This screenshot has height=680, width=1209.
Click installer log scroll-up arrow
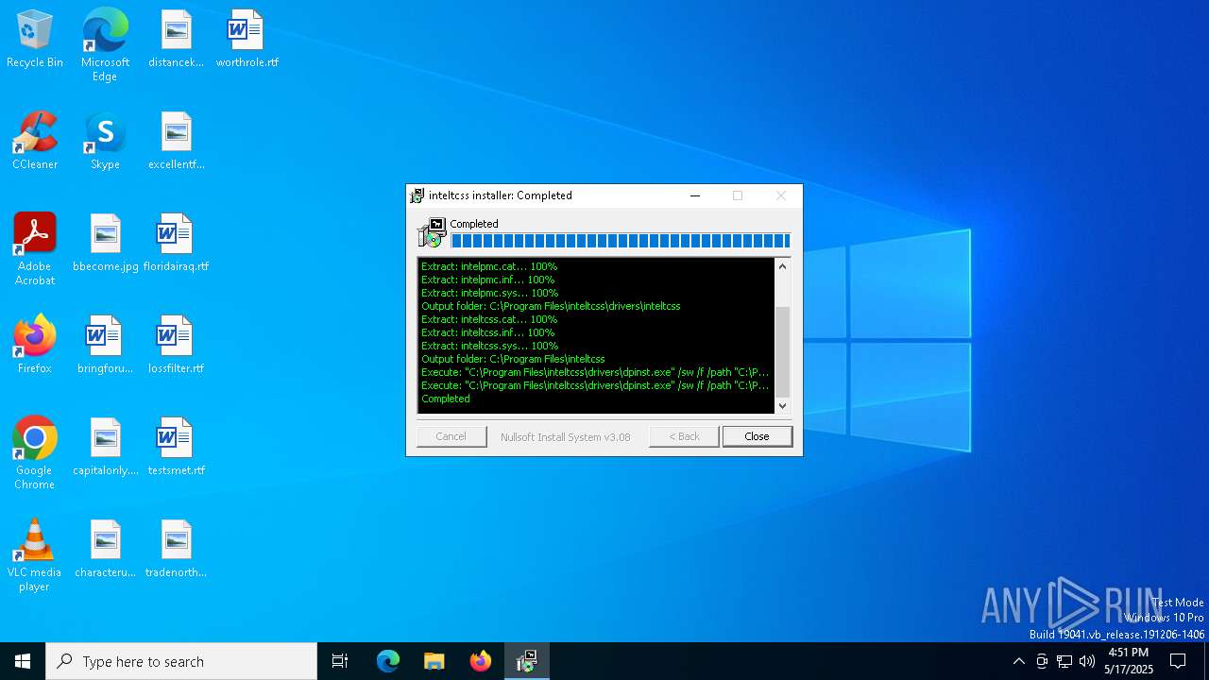(782, 266)
